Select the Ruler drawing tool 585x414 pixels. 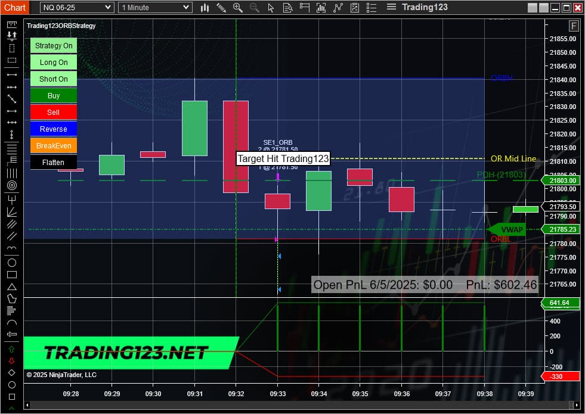(x=12, y=24)
